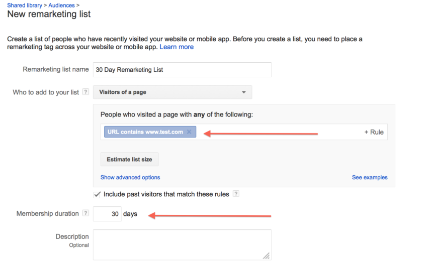Follow the Learn more link
The height and width of the screenshot is (261, 434).
point(177,47)
